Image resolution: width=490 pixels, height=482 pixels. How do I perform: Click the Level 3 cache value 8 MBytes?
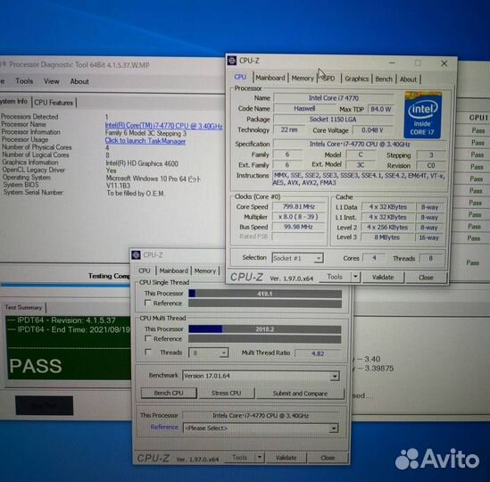(386, 237)
